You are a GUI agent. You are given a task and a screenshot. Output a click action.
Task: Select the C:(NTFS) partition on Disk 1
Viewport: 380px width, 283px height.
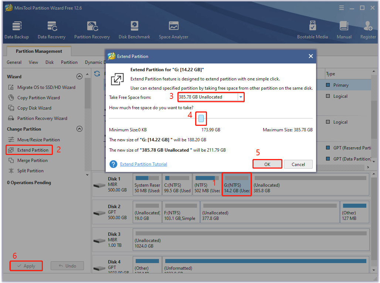177,184
